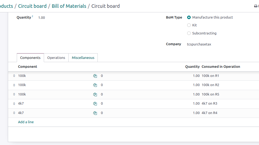
Task: Grab the reorder handle of the first 100k row
Action: point(14,76)
